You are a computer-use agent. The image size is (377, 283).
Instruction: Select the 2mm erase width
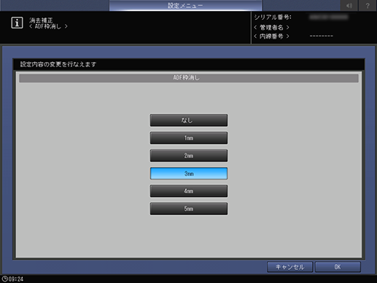click(x=189, y=155)
